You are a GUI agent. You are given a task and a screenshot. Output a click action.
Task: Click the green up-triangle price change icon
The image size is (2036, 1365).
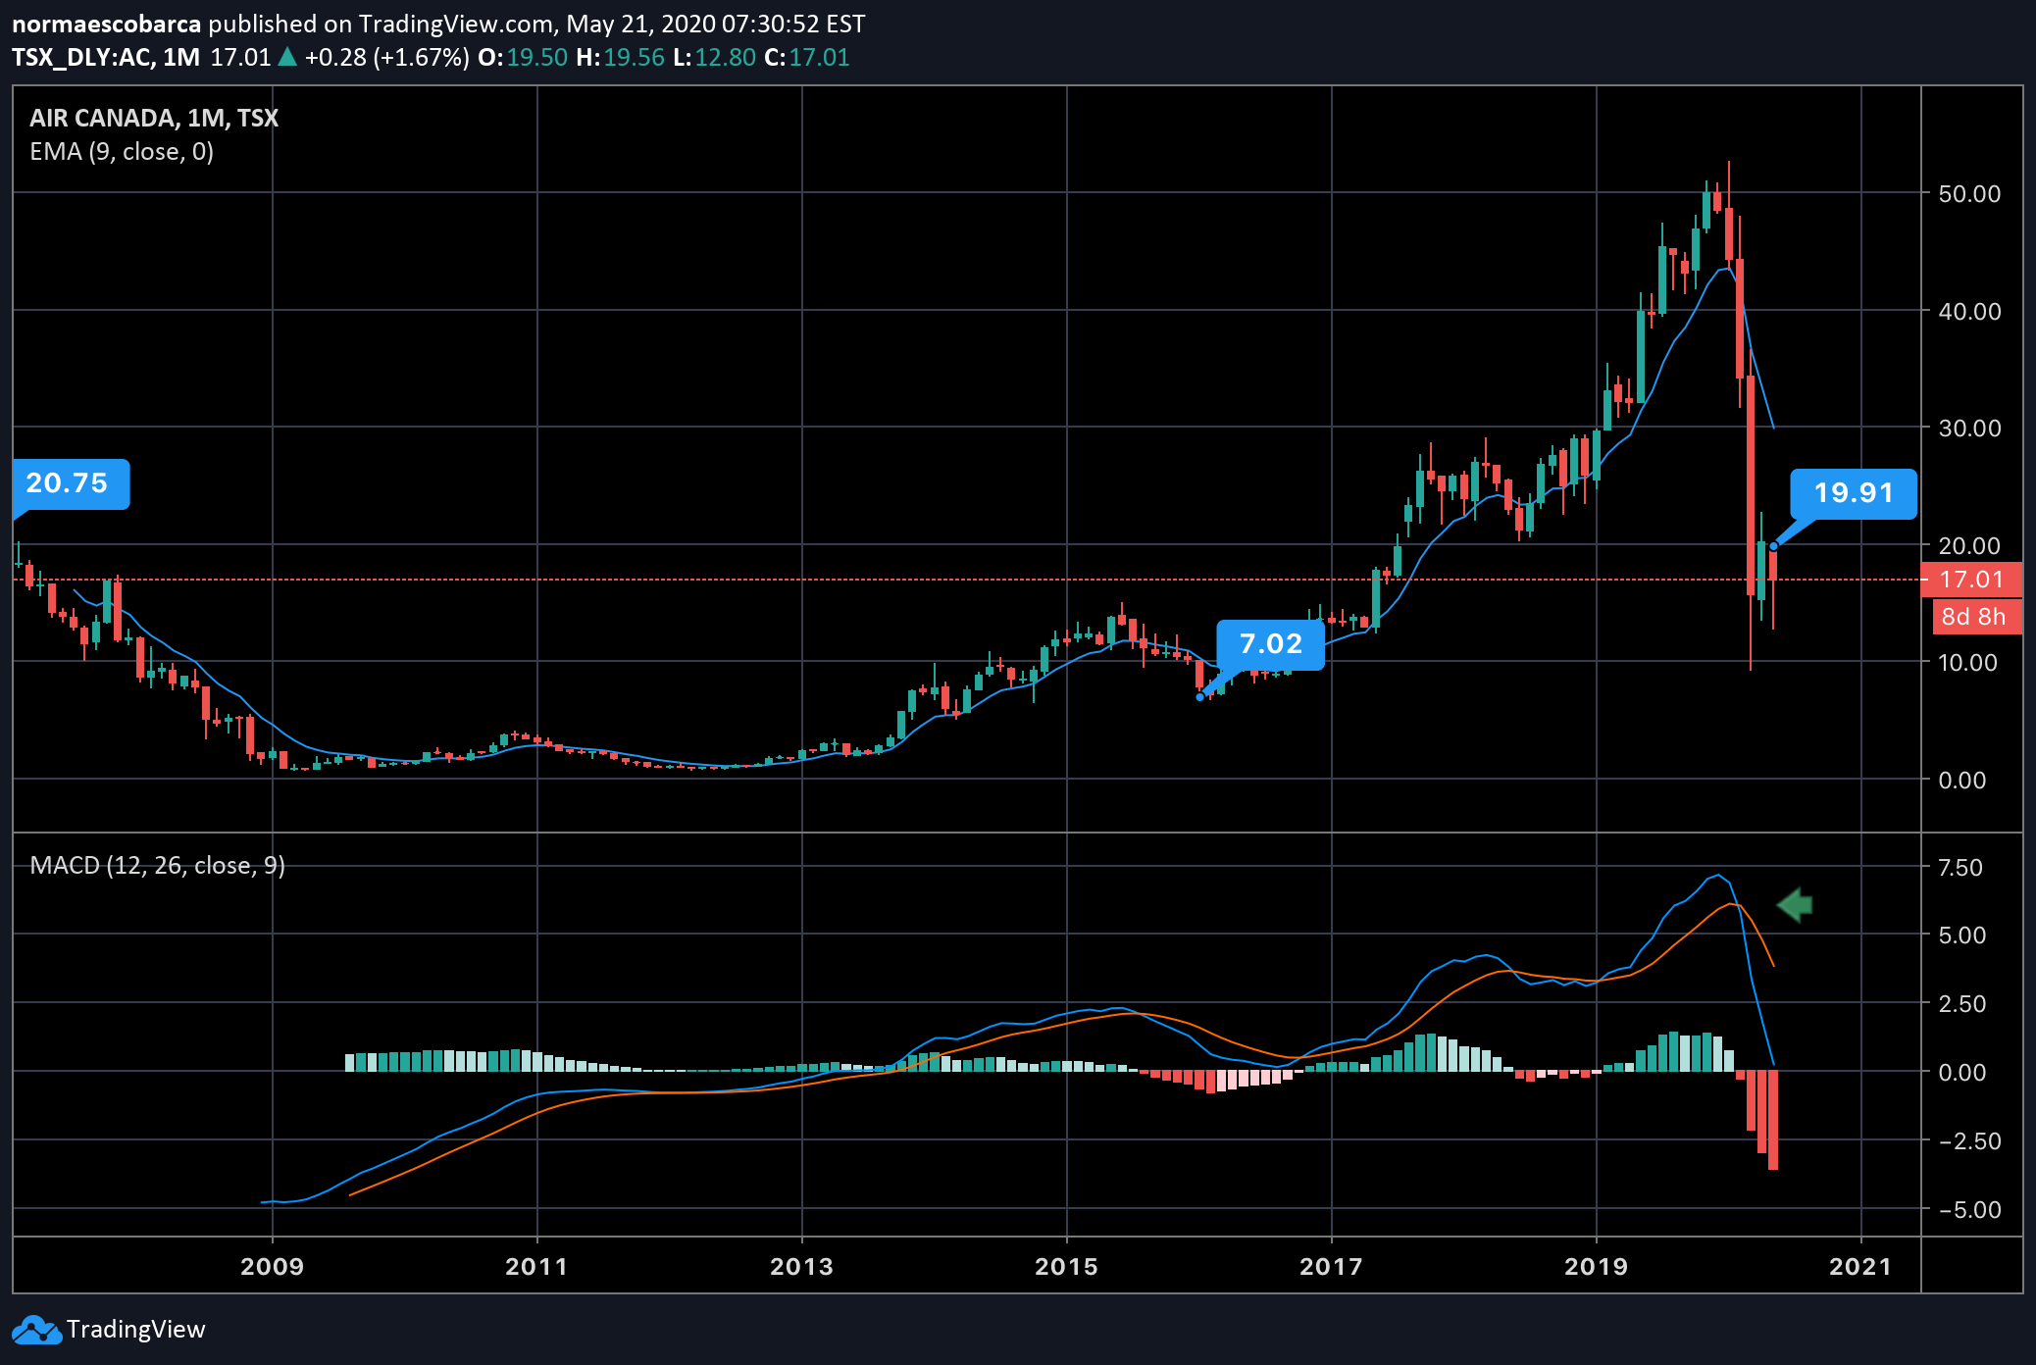click(287, 57)
